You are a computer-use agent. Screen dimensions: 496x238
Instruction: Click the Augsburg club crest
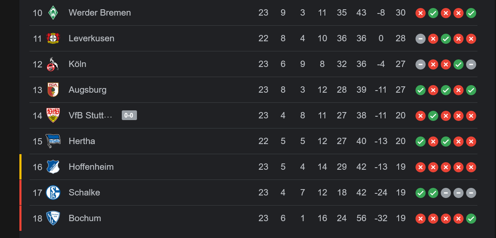(53, 90)
